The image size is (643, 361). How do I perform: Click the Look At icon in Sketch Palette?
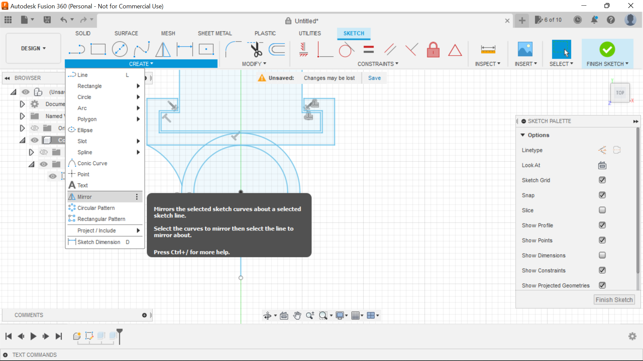tap(602, 165)
